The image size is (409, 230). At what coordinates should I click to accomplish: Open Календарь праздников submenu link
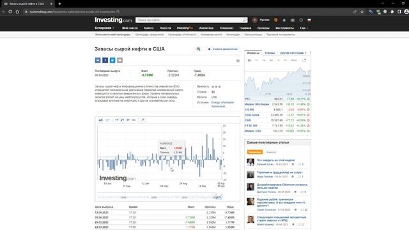coord(150,34)
